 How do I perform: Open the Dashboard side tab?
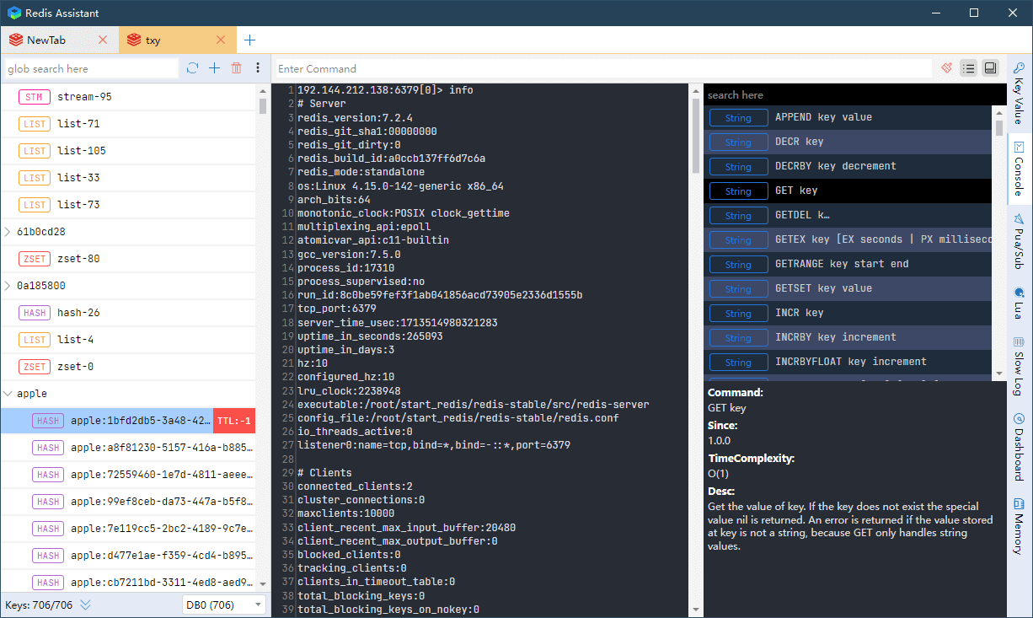[x=1019, y=446]
